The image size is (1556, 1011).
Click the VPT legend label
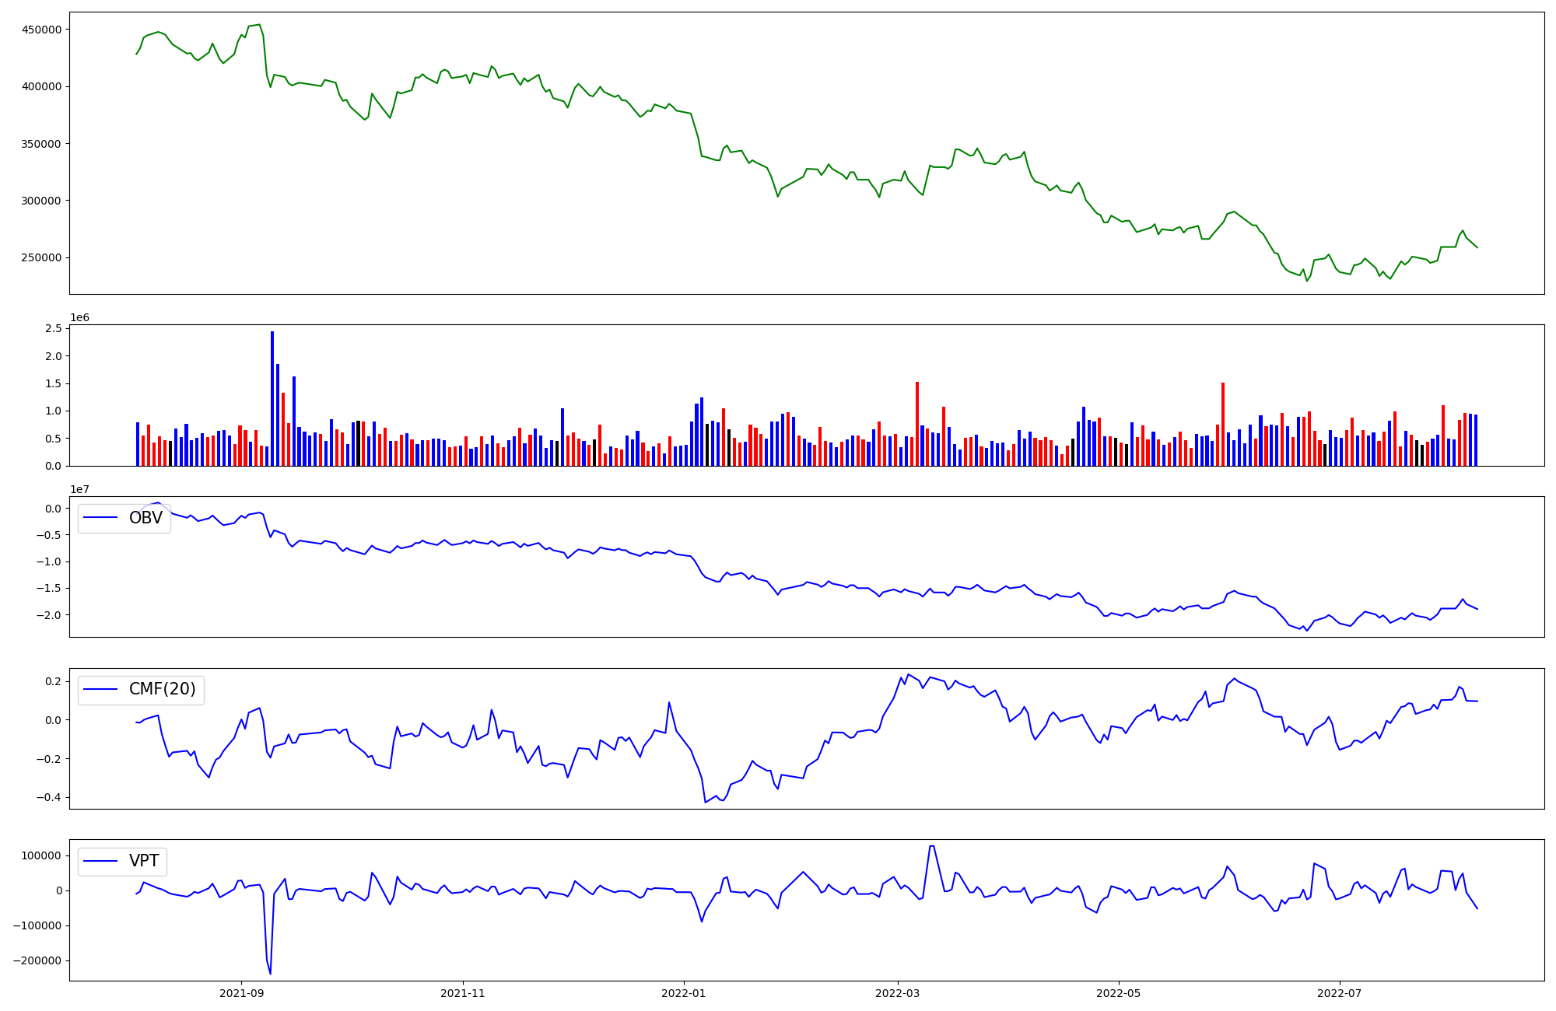pos(144,861)
